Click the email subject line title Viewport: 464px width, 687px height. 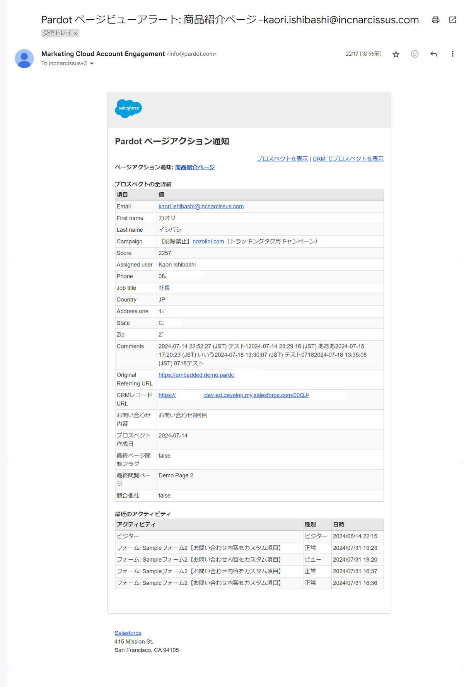pyautogui.click(x=230, y=20)
